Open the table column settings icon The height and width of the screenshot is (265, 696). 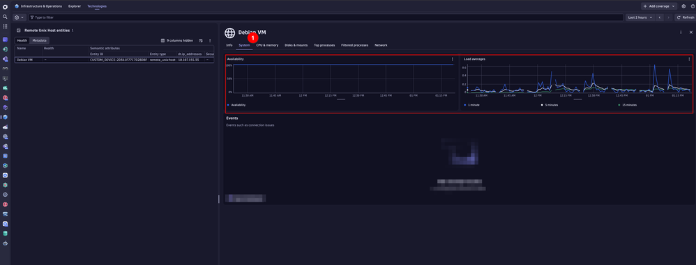pos(201,40)
